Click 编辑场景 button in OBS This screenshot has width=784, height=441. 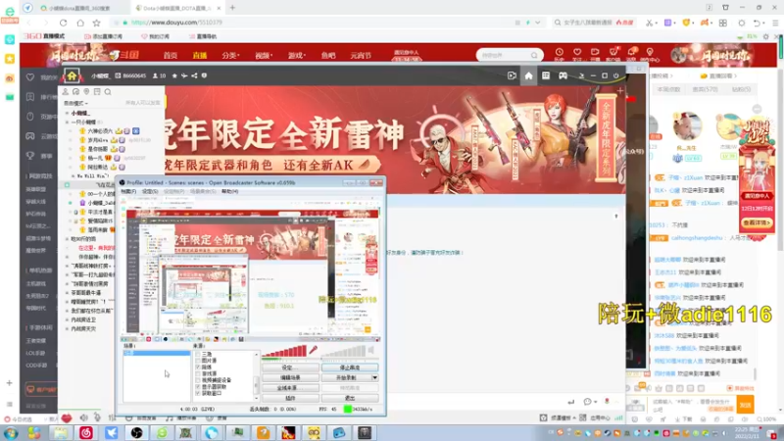tap(290, 377)
